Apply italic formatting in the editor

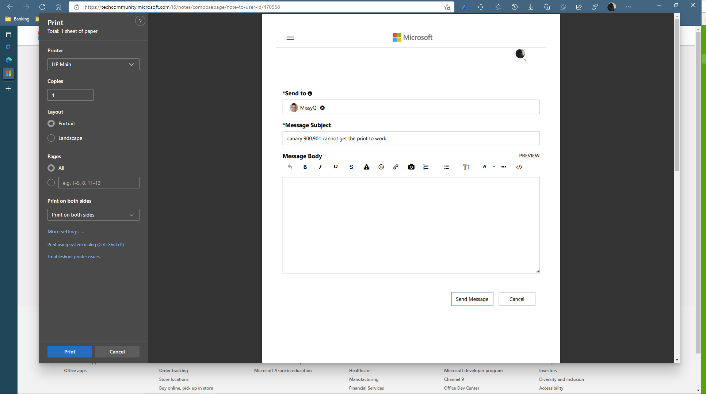(320, 167)
